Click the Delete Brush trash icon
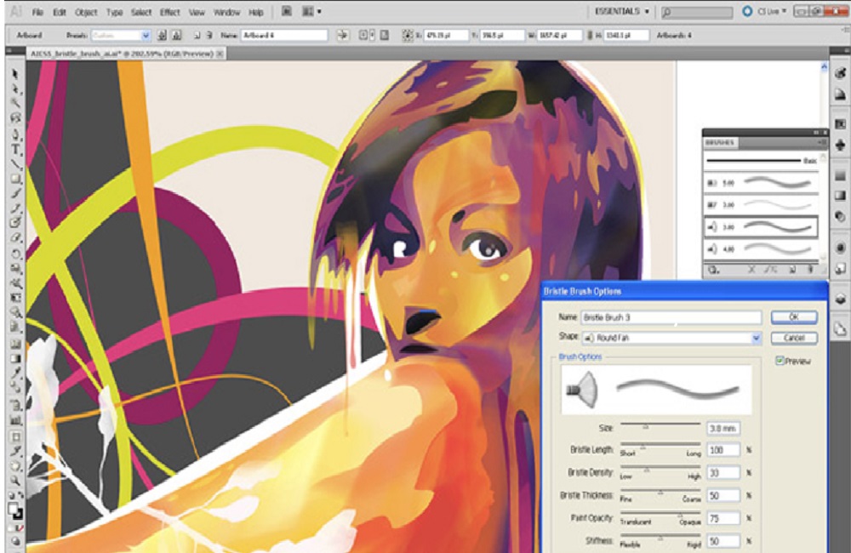 coord(811,269)
